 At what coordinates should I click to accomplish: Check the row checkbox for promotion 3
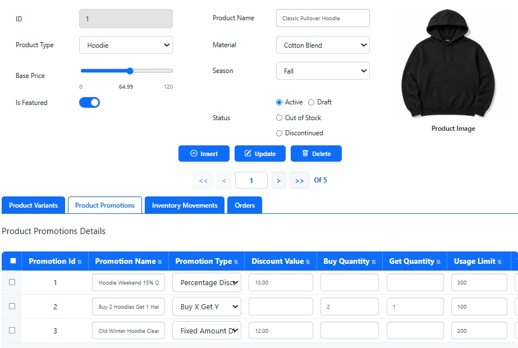12,330
